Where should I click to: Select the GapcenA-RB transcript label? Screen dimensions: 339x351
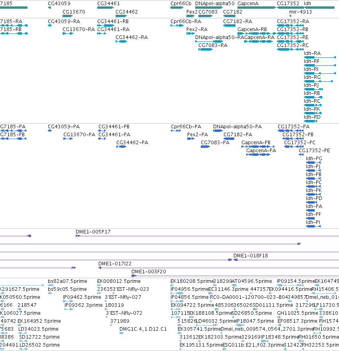click(252, 29)
